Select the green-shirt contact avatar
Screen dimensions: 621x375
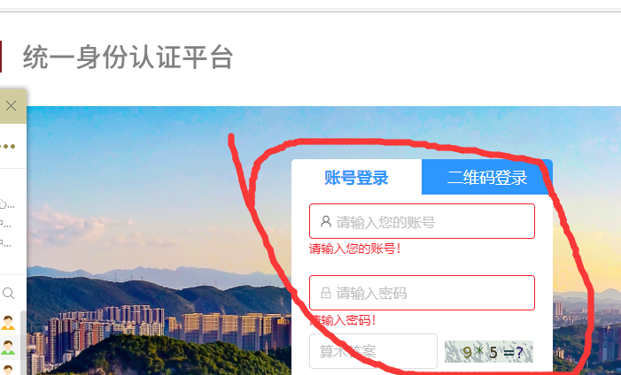pos(8,348)
